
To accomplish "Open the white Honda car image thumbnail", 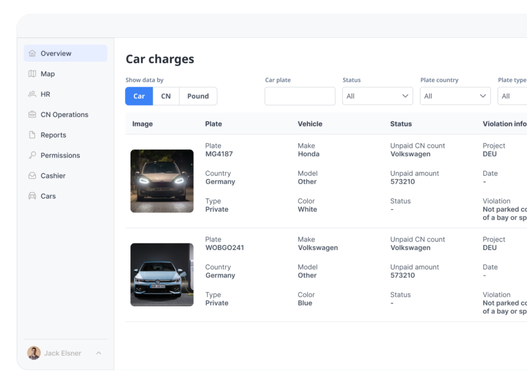I will (162, 181).
